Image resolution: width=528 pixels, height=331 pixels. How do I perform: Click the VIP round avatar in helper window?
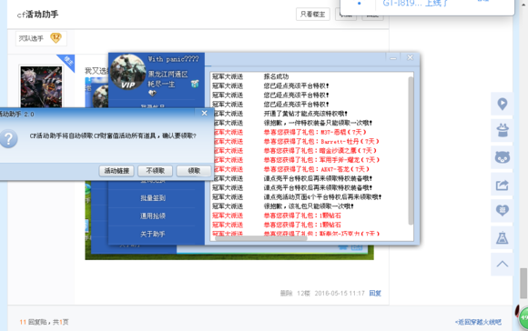[x=128, y=73]
